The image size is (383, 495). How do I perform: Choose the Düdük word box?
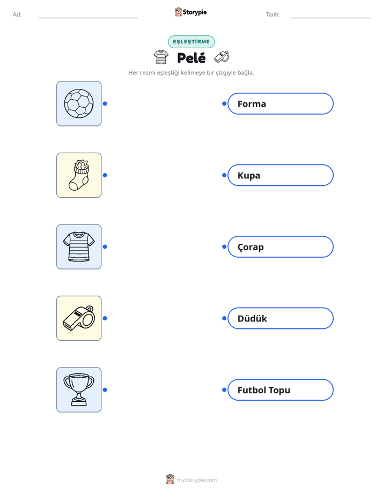coord(281,318)
